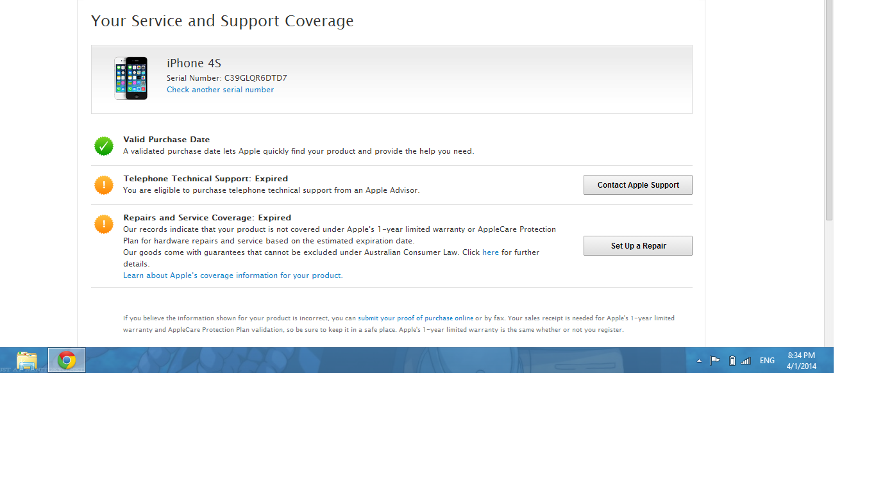
Task: Check the battery icon in the system tray
Action: pyautogui.click(x=732, y=361)
